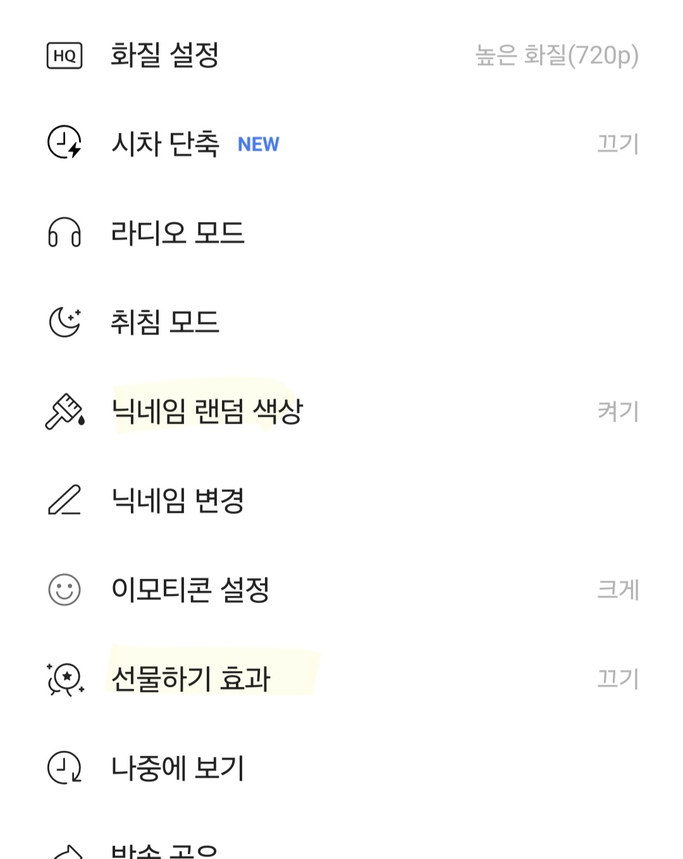Select the 취침 모드 menu entry
This screenshot has height=859, width=683.
point(341,321)
